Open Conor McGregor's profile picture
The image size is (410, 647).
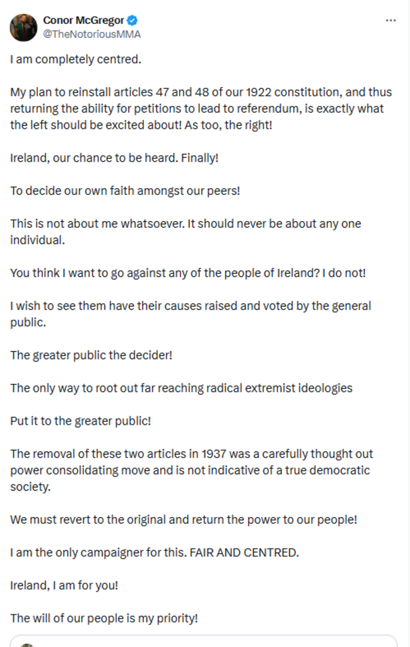tap(23, 27)
